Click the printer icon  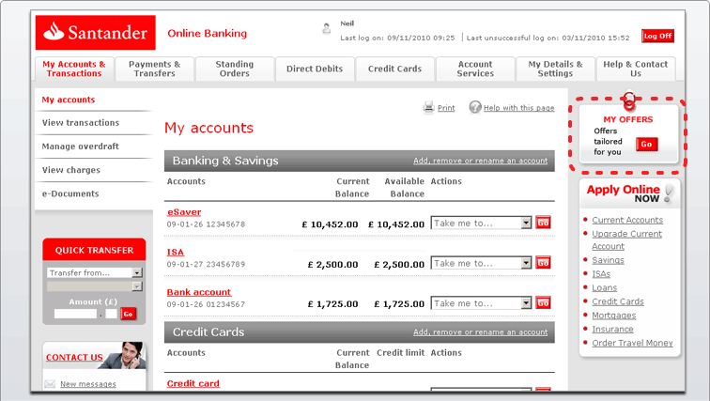428,107
